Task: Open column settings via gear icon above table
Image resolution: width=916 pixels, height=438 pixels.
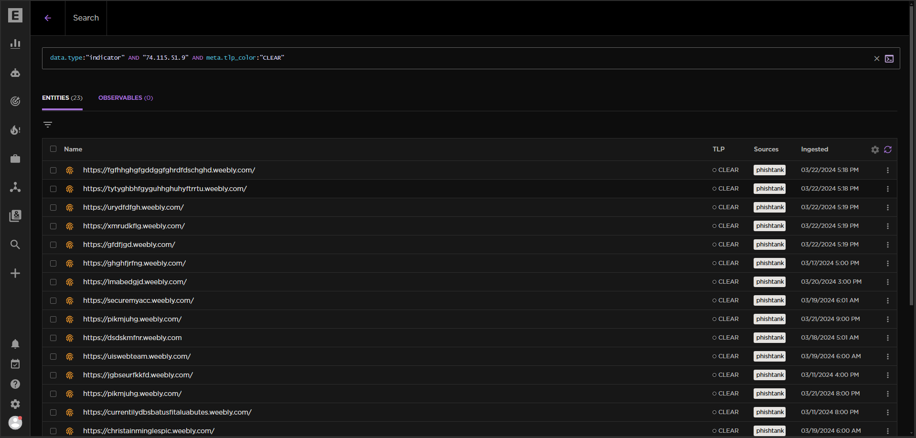Action: pos(875,150)
